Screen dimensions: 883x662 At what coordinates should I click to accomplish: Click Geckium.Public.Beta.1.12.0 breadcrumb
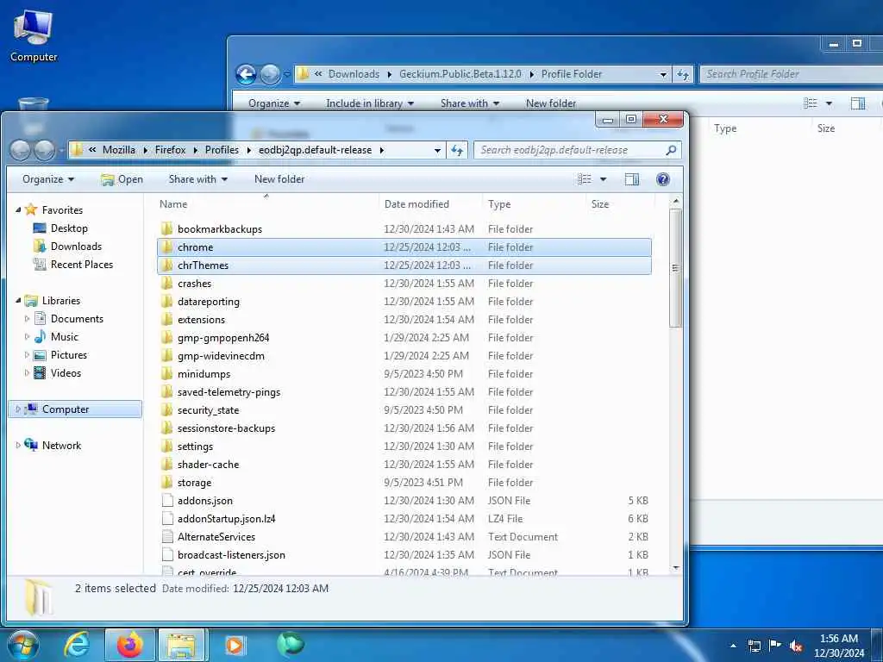(460, 74)
